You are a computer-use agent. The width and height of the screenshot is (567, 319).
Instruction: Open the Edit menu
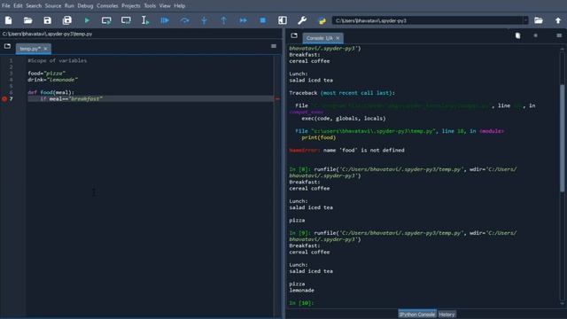pyautogui.click(x=18, y=6)
